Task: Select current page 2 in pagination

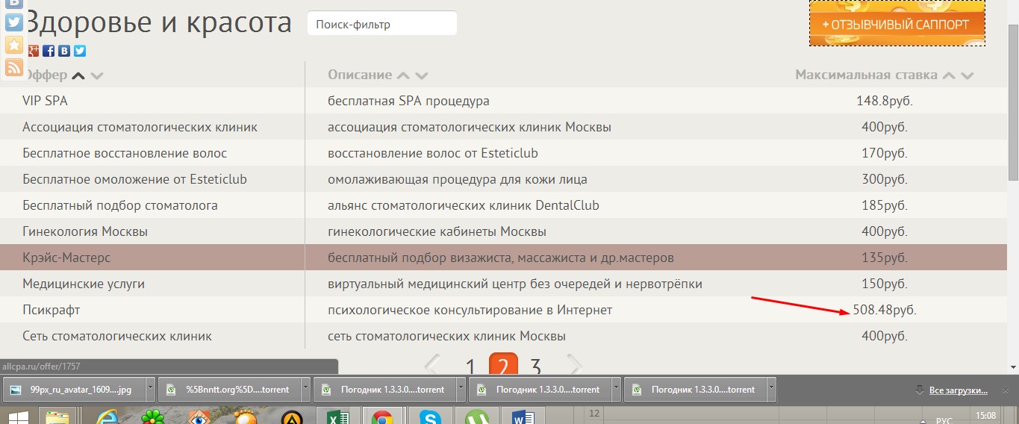Action: coord(503,364)
